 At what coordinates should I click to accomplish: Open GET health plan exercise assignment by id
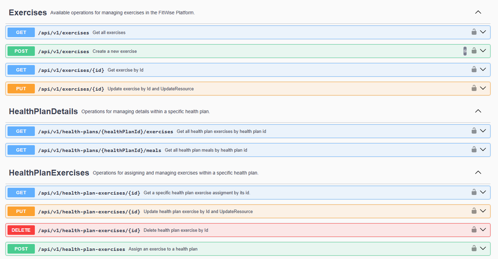(248, 193)
